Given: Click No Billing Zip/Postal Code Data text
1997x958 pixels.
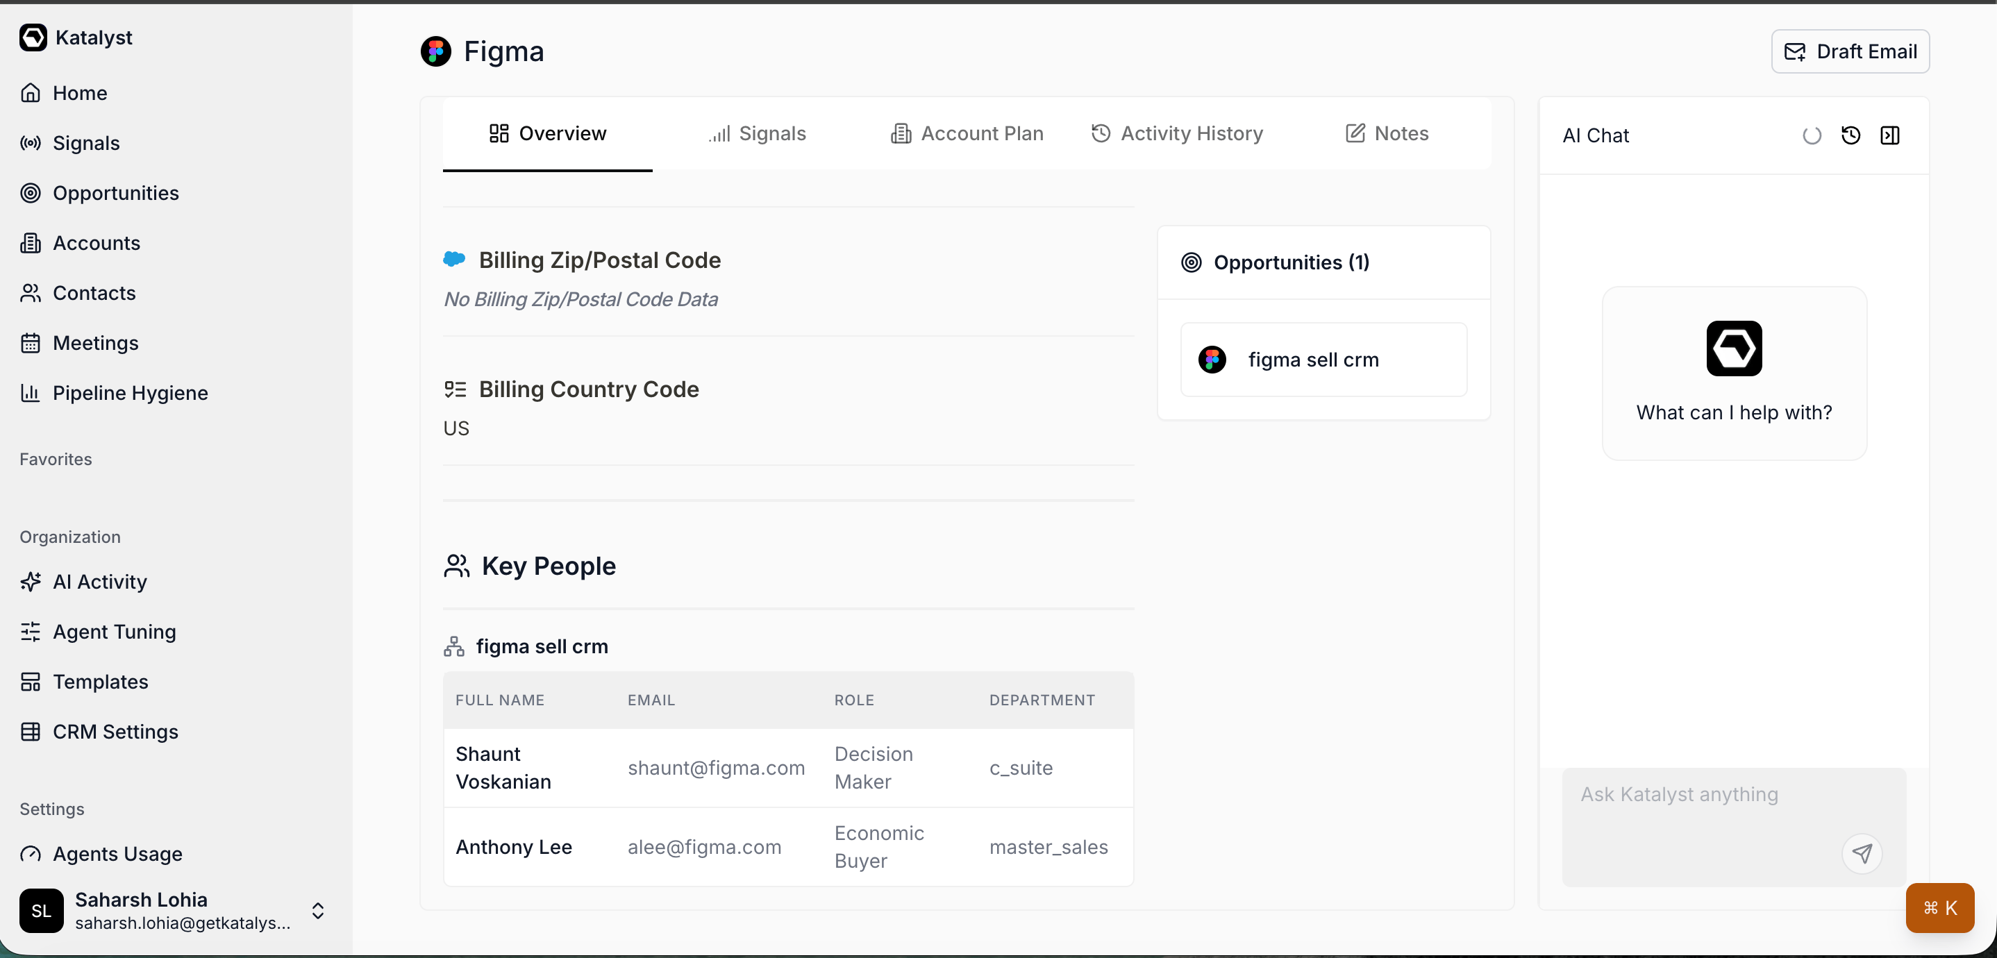Looking at the screenshot, I should [x=580, y=299].
